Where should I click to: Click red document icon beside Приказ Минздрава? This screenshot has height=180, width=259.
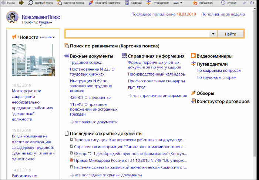(71, 160)
